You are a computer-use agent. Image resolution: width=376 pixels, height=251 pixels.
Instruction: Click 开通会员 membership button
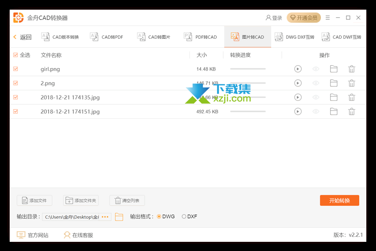(x=304, y=18)
